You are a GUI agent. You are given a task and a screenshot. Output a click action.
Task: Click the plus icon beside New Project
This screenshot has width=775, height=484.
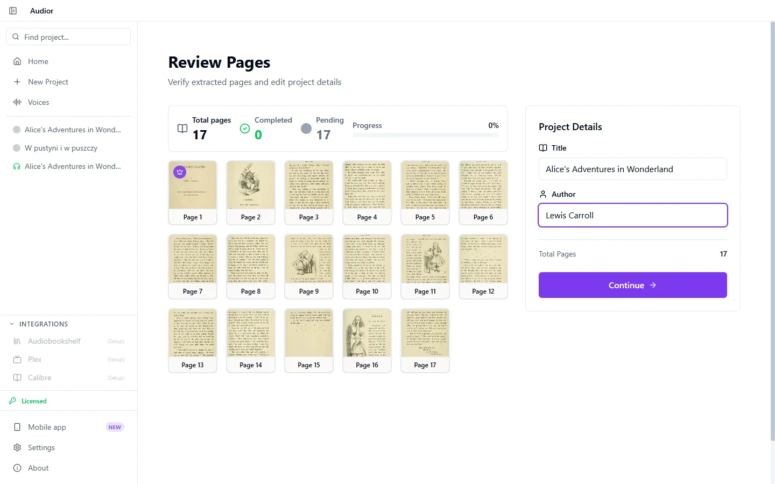tap(17, 82)
